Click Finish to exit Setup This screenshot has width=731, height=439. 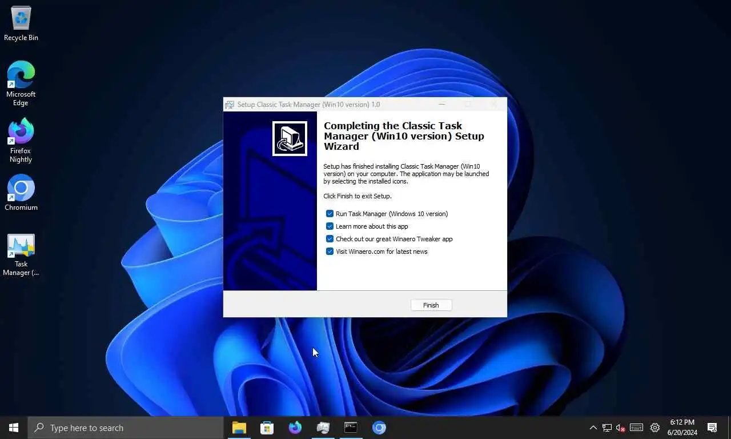431,305
